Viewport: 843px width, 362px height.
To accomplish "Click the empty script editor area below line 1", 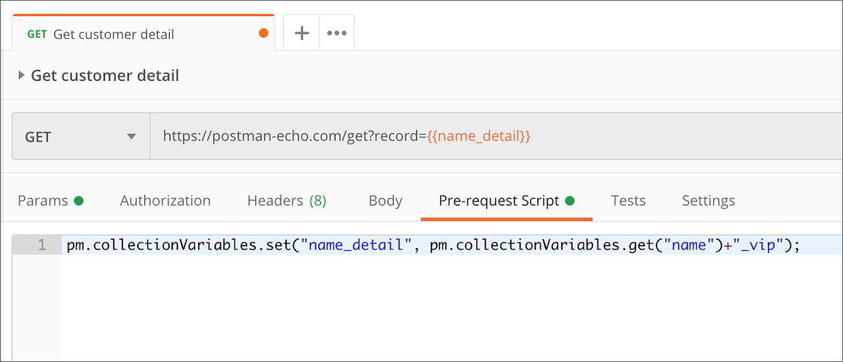I will (x=452, y=308).
